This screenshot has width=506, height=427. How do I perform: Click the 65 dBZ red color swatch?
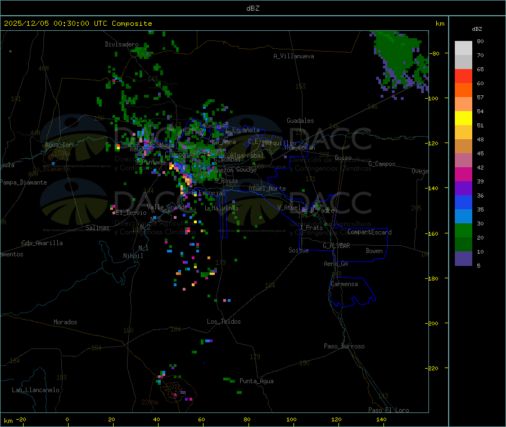(463, 76)
